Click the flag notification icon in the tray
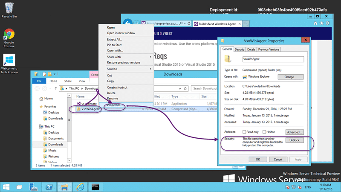The image size is (341, 192). (287, 187)
